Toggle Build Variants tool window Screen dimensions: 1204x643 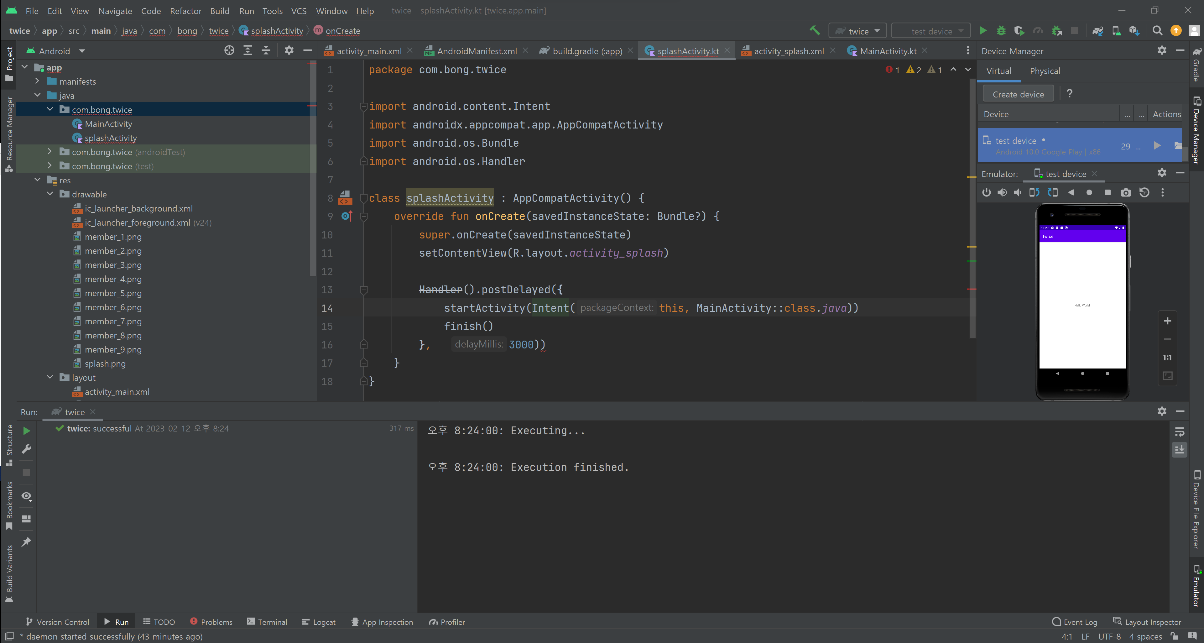point(9,574)
